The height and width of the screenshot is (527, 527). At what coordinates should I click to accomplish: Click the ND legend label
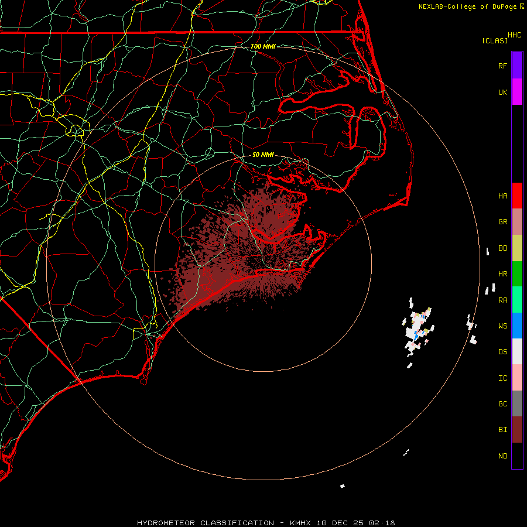(502, 456)
